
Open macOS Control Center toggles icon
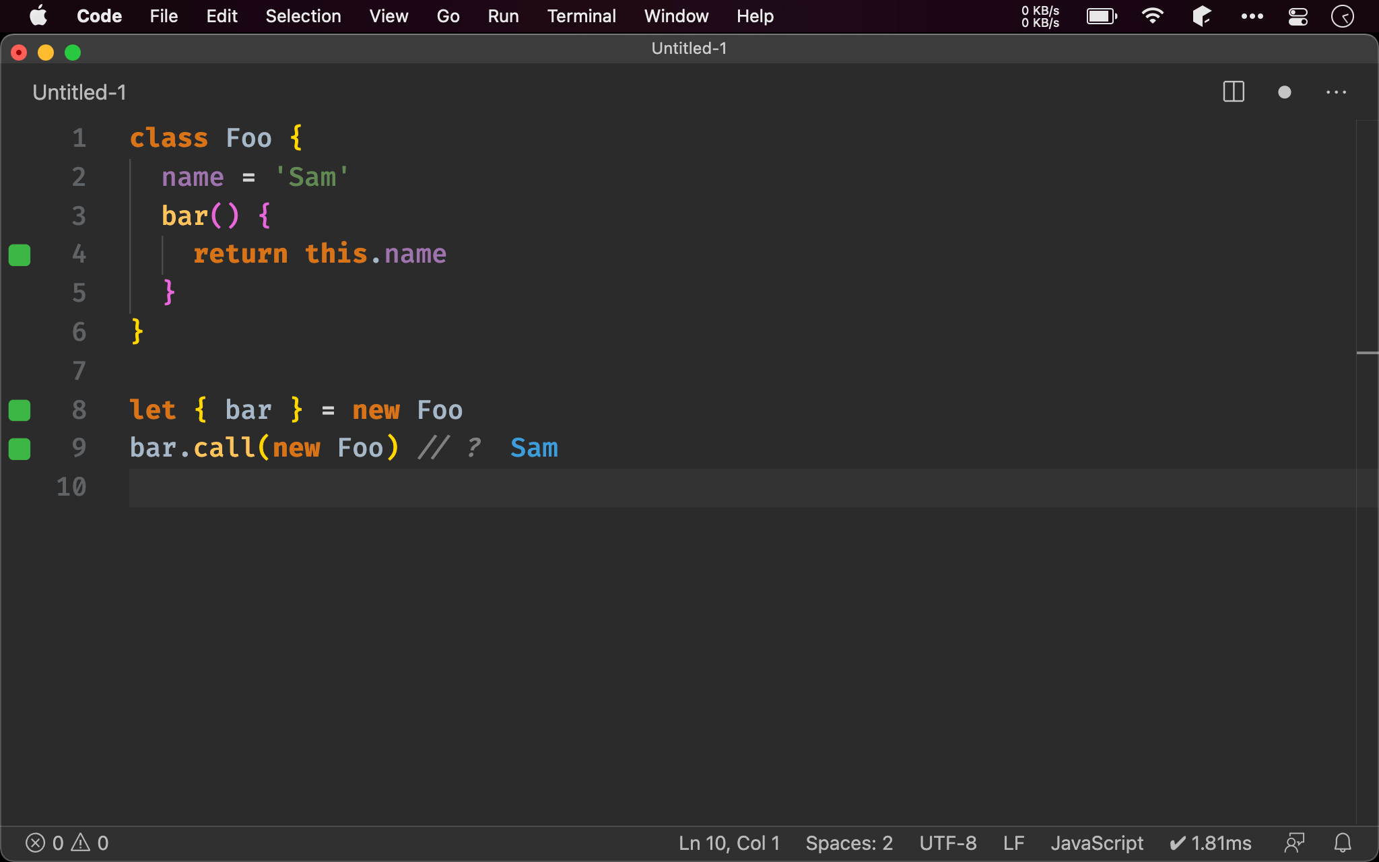click(x=1298, y=16)
